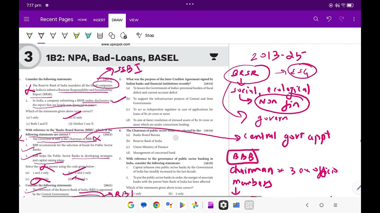Open the shapes tool

(112, 35)
